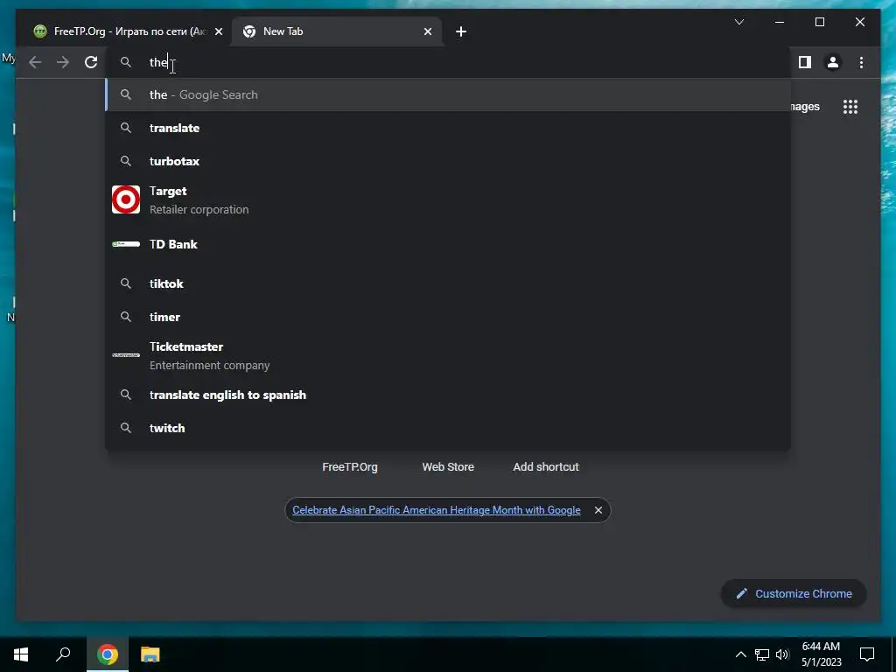The image size is (896, 672).
Task: Open the network status tray icon
Action: (x=762, y=654)
